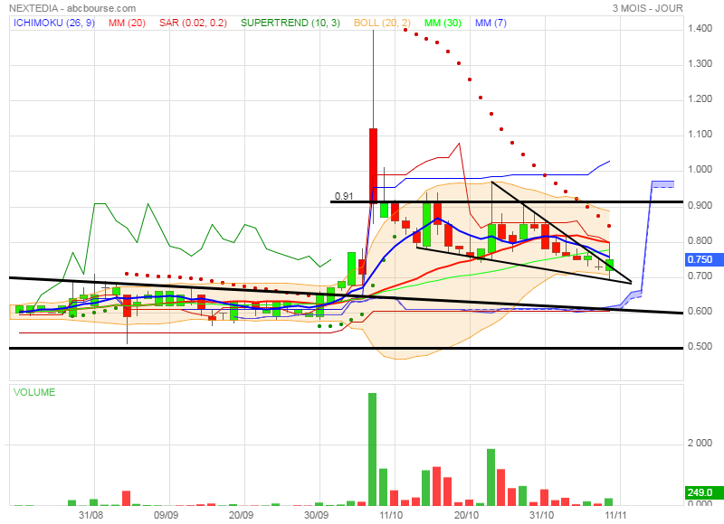
Task: Click the 1.100 price axis label
Action: (x=700, y=134)
